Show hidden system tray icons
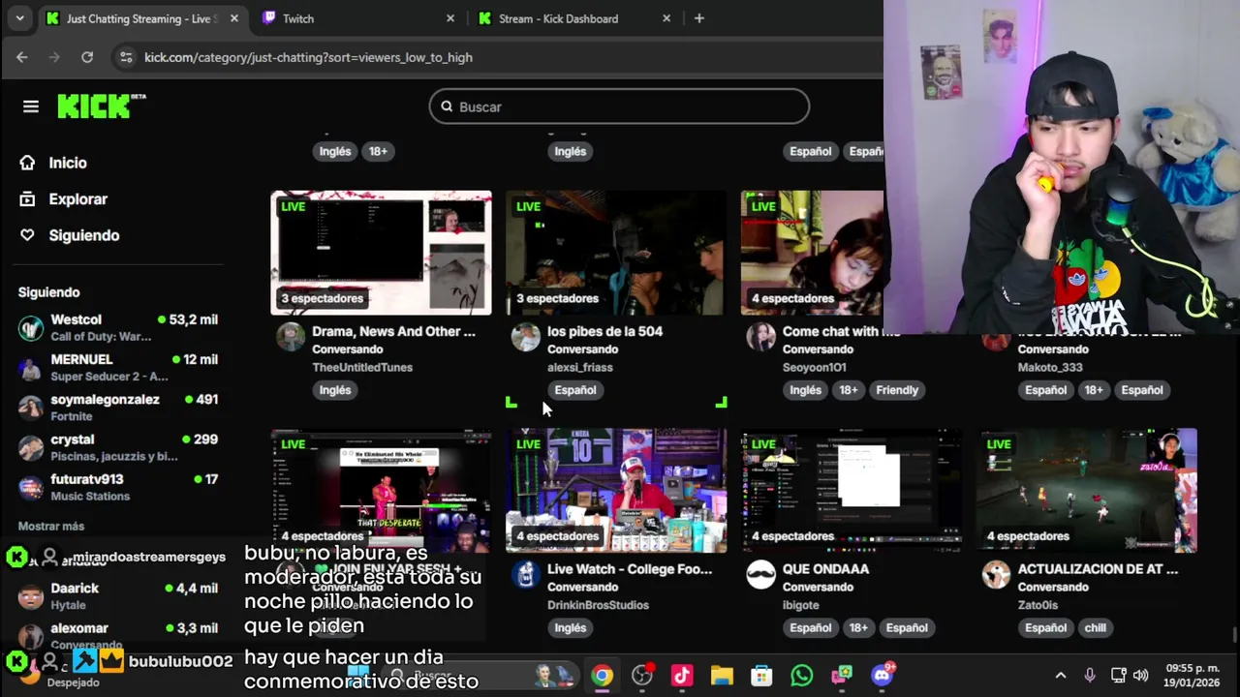The image size is (1240, 697). [1061, 676]
